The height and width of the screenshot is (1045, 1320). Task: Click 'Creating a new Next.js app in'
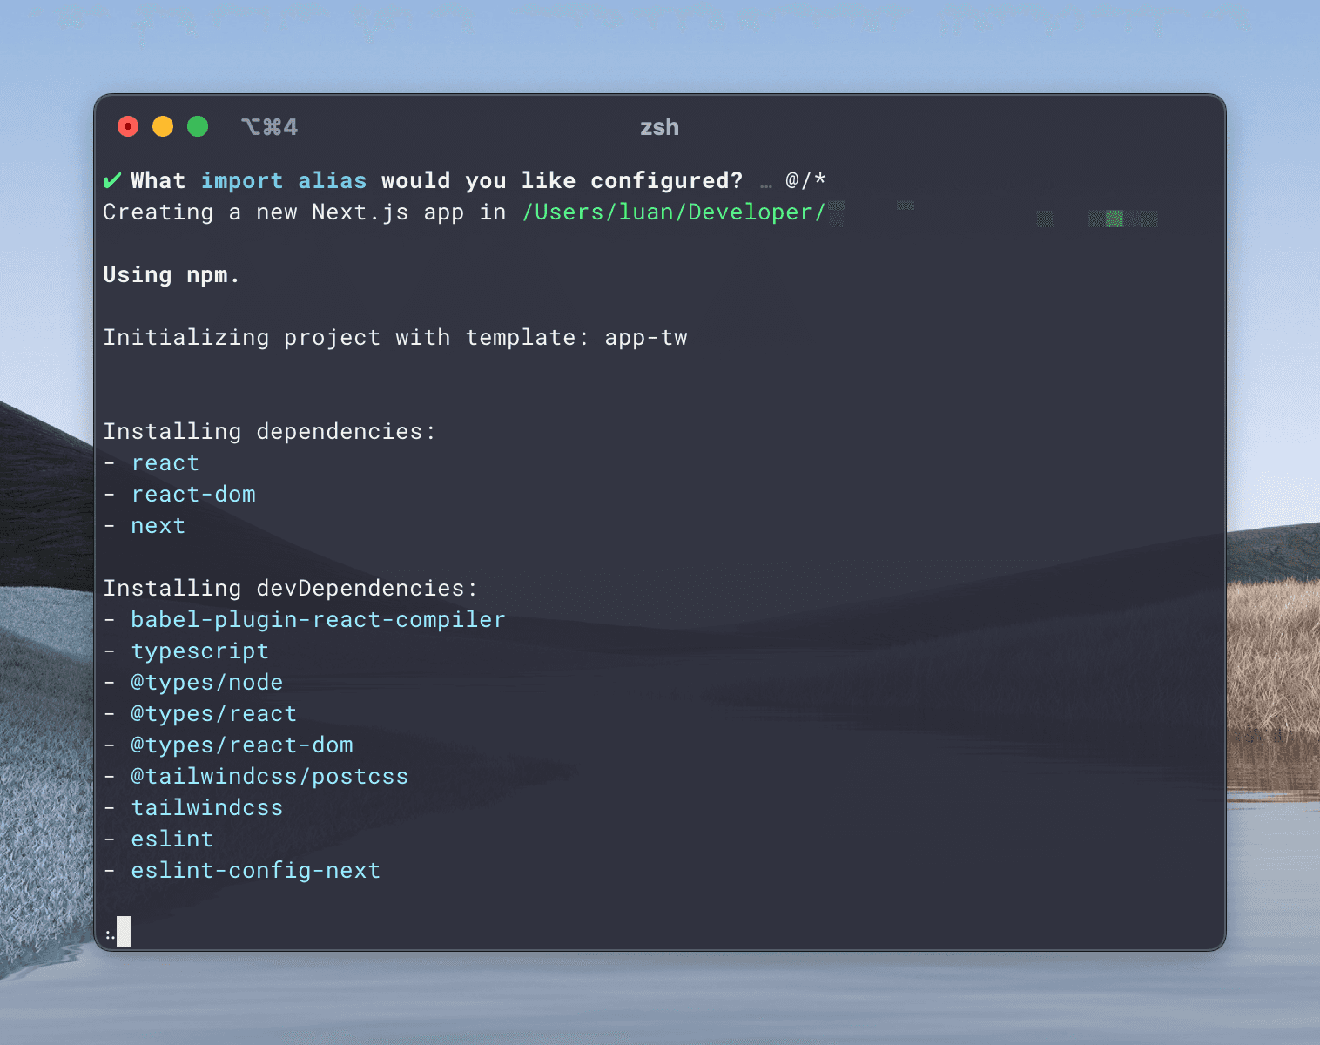[x=304, y=212]
